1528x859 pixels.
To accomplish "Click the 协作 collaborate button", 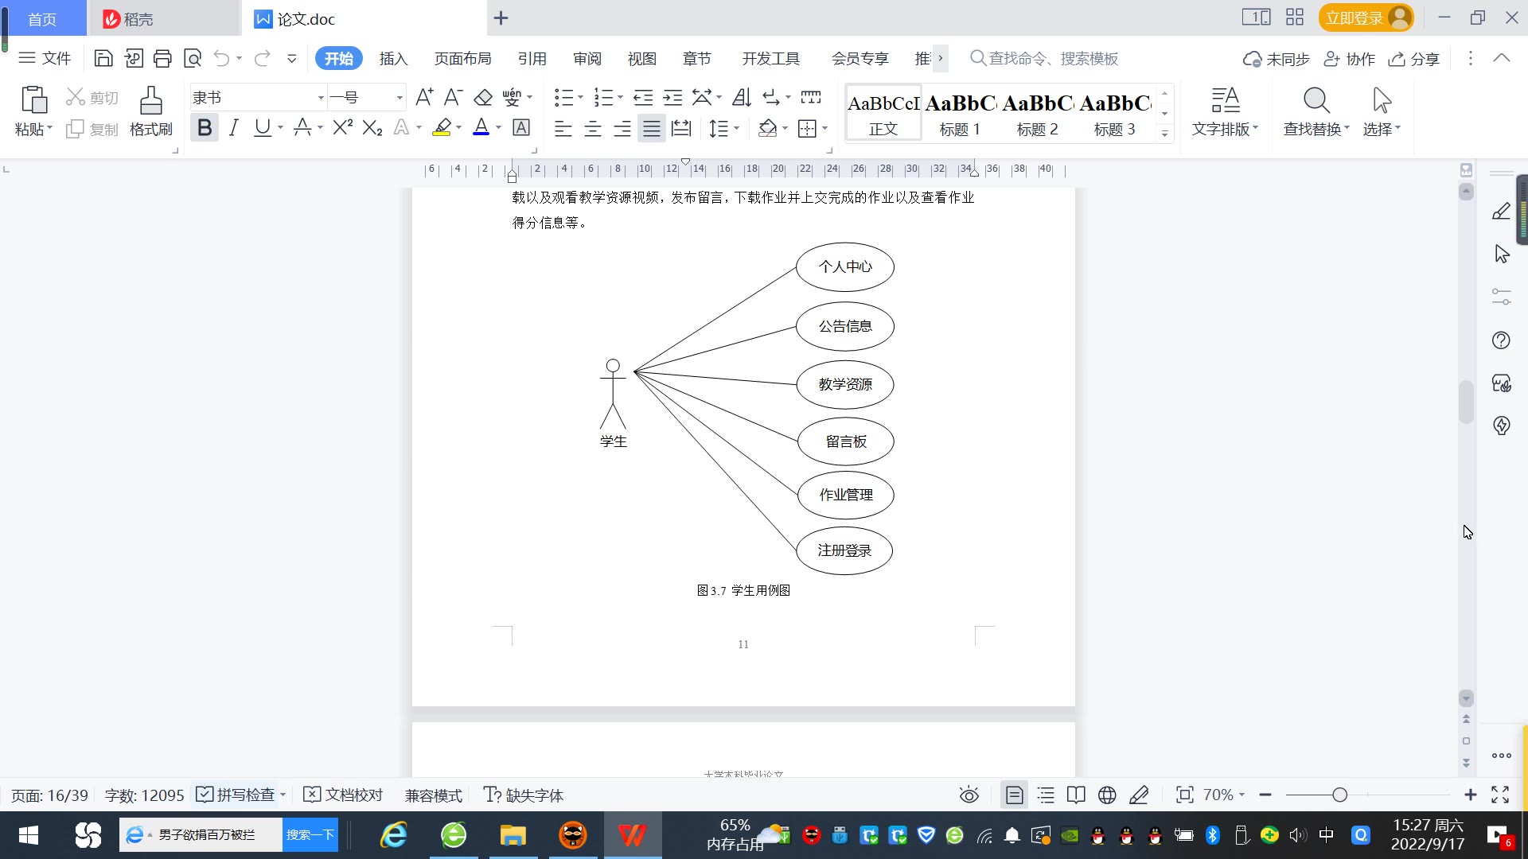I will tap(1349, 59).
